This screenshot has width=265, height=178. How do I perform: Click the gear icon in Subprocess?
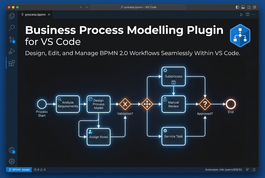(x=165, y=70)
